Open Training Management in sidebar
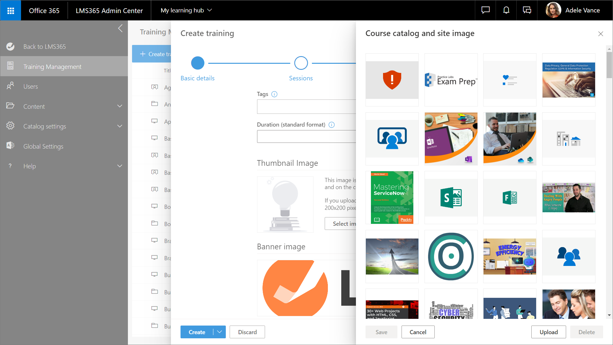 point(52,67)
